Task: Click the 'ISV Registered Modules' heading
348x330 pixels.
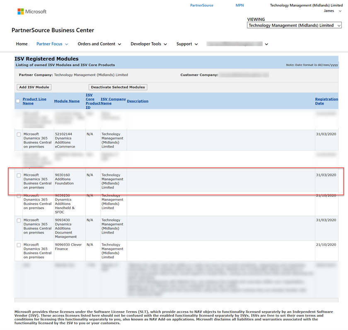Action: tap(46, 59)
